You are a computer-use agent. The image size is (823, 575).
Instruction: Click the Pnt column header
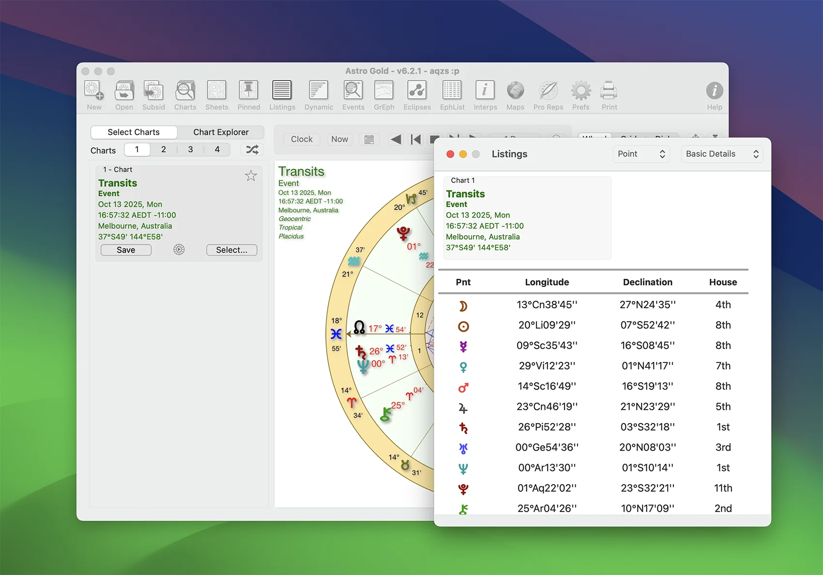[463, 282]
